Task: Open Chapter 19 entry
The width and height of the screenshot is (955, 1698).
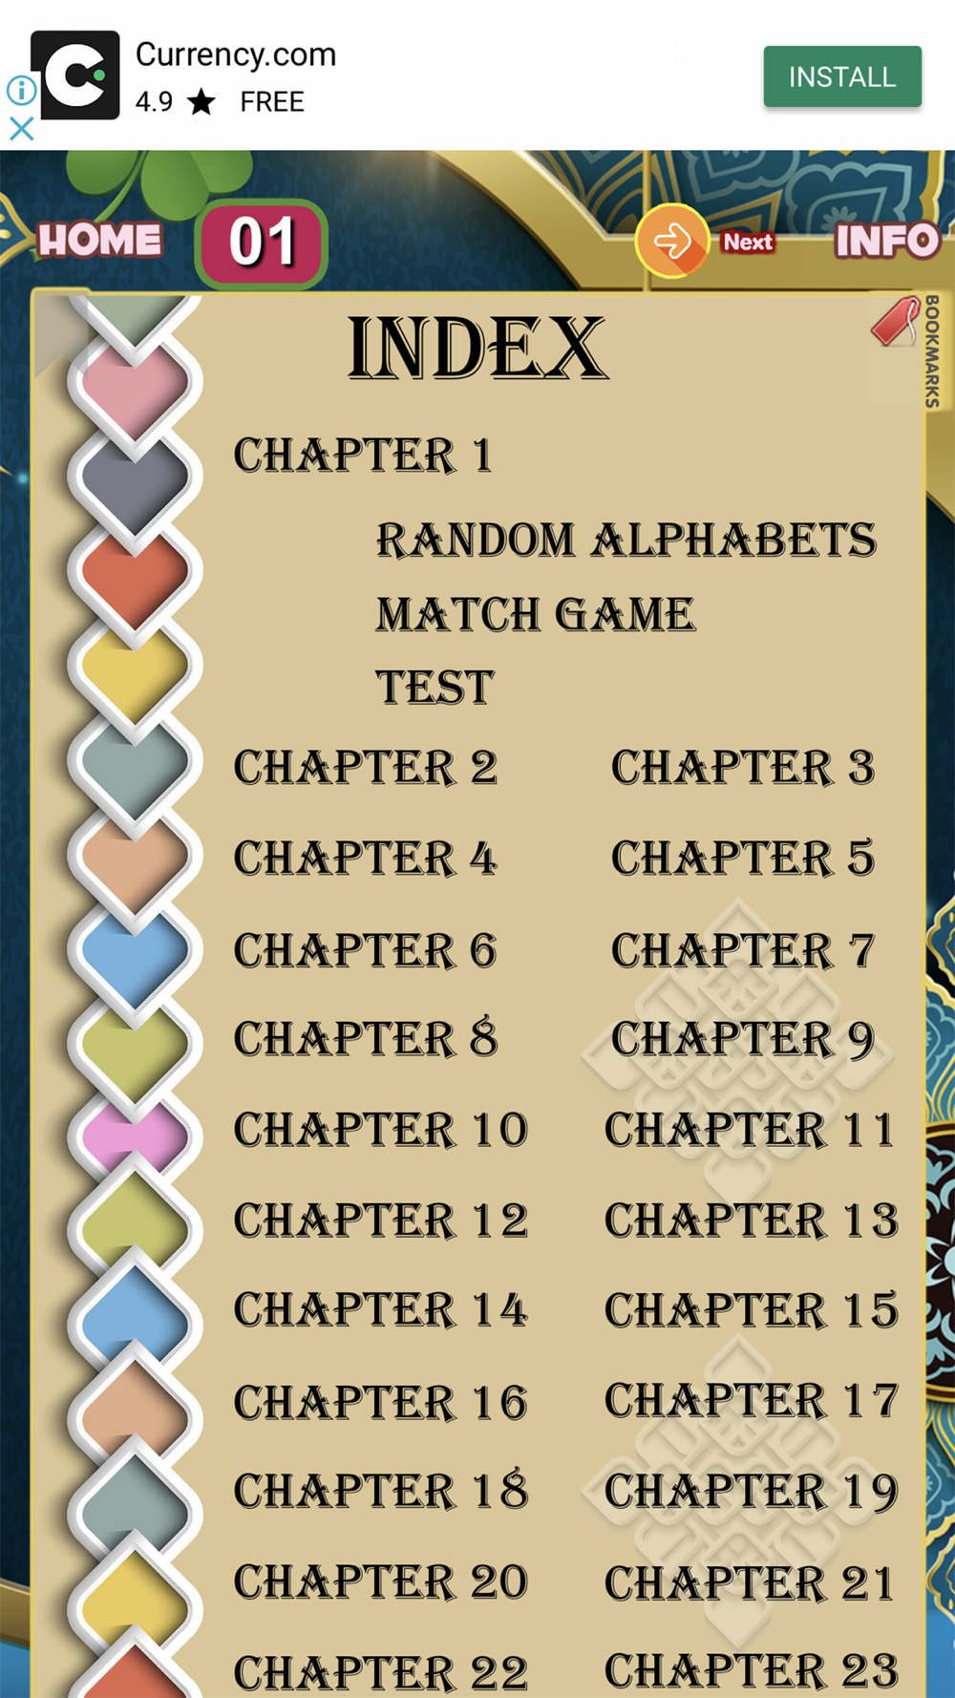Action: point(752,1492)
